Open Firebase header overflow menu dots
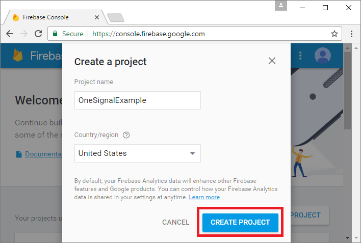 [x=300, y=56]
